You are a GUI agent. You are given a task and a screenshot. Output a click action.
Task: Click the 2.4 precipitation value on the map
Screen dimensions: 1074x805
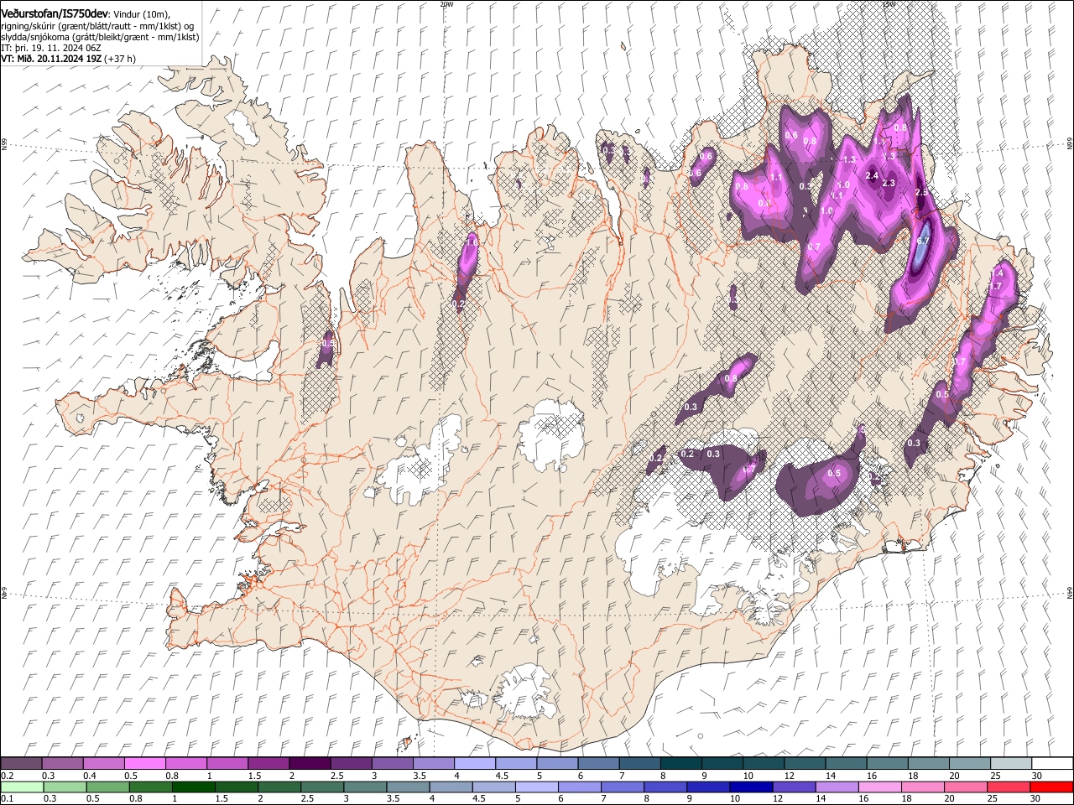click(872, 176)
